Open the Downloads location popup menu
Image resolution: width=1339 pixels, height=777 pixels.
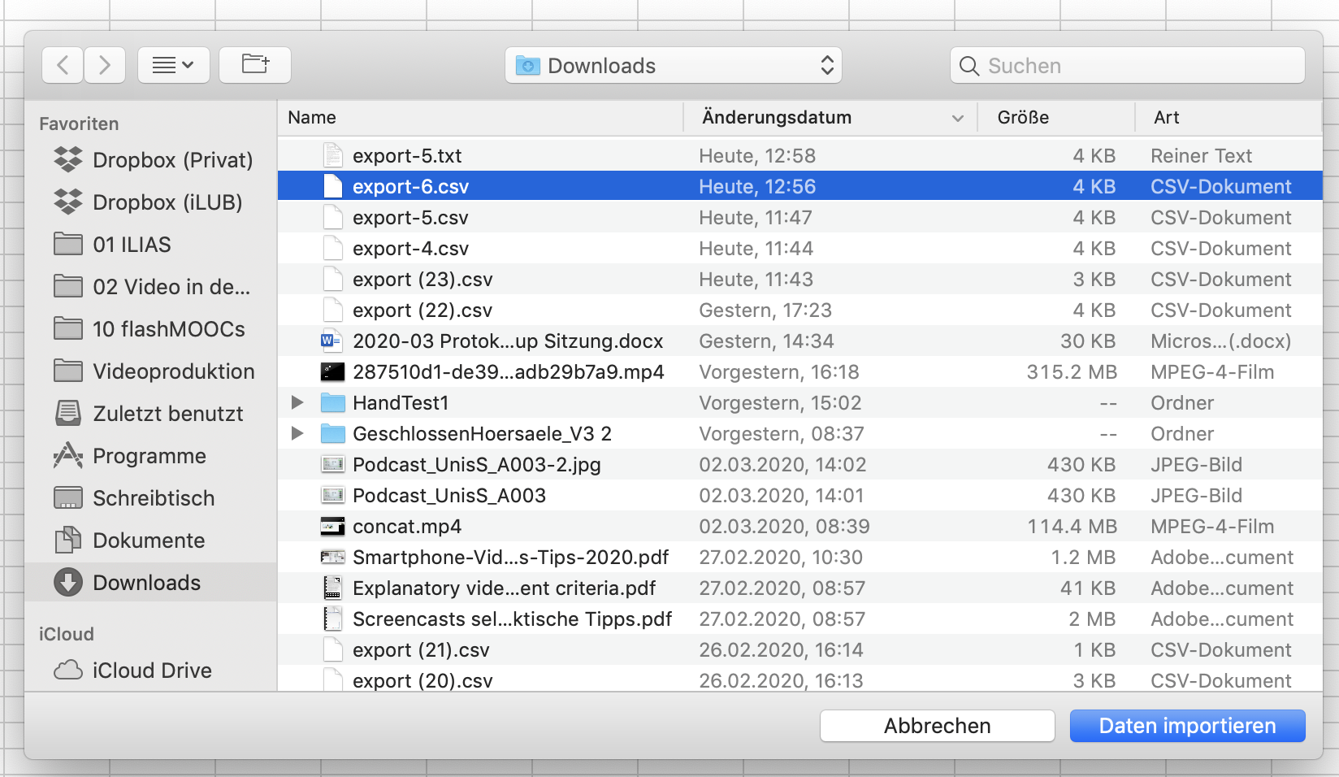[674, 65]
